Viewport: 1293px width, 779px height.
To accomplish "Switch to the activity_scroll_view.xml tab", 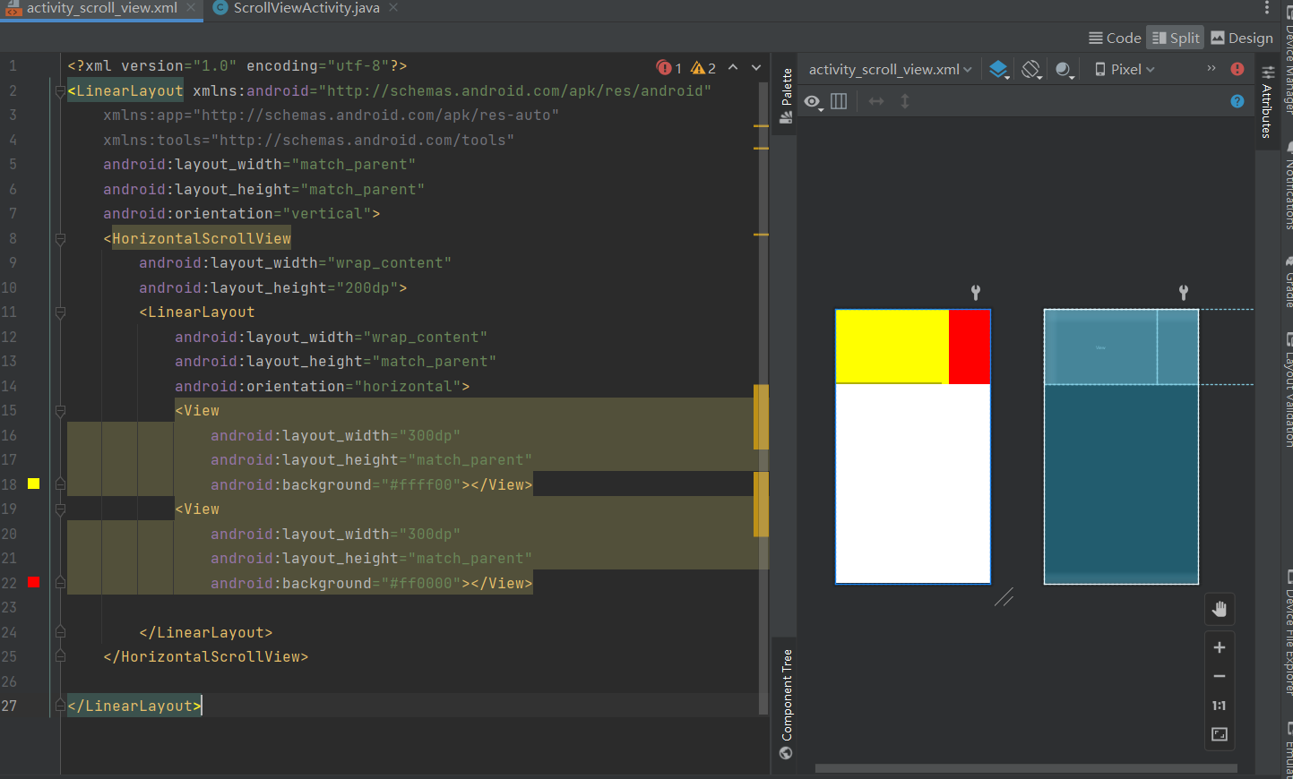I will pos(100,8).
